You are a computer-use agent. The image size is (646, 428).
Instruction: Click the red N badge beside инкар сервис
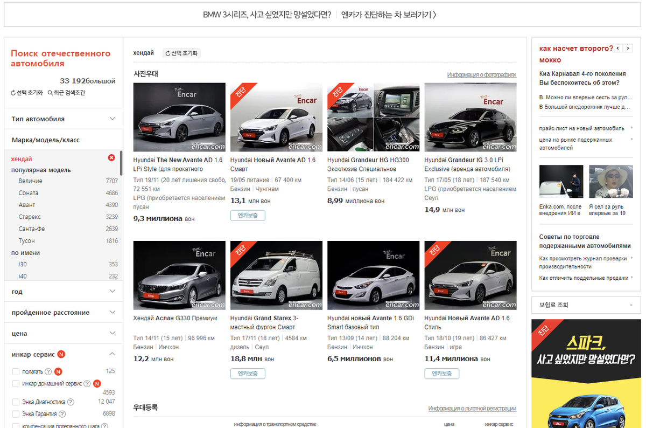(61, 355)
